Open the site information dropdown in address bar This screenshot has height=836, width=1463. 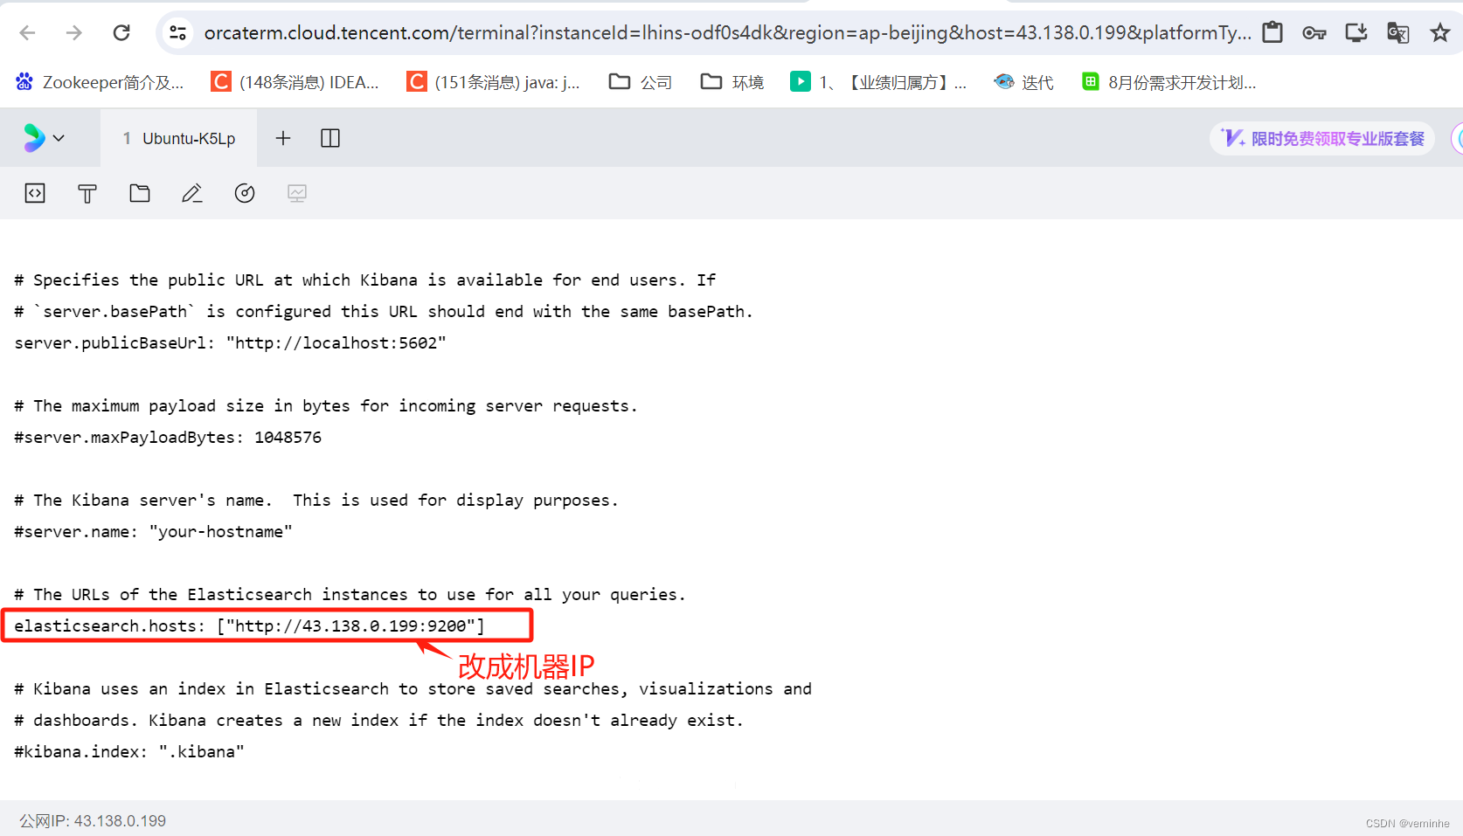pos(177,32)
